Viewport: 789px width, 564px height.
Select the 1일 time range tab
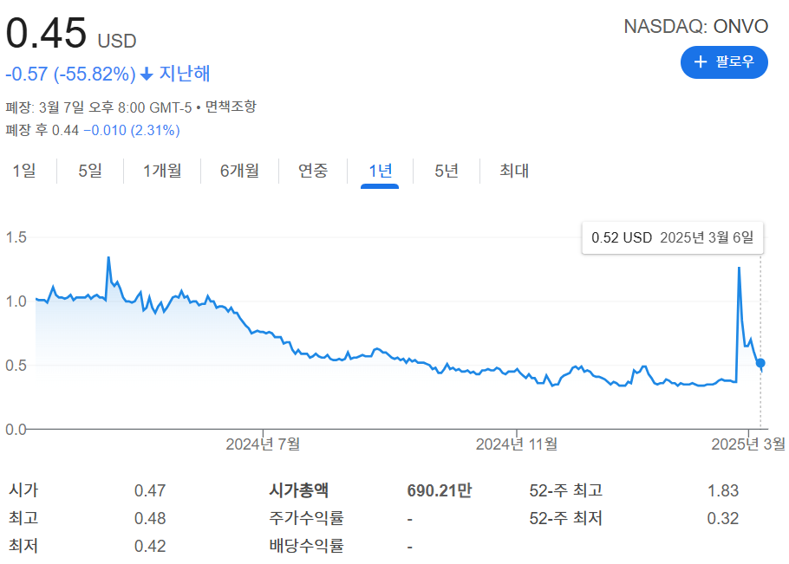click(25, 171)
